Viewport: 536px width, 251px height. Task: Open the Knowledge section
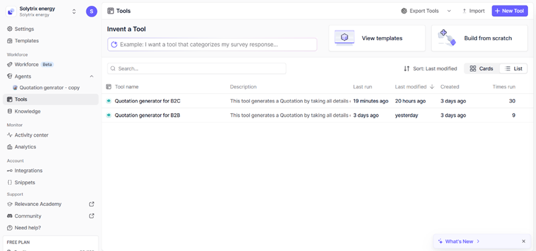(x=28, y=111)
